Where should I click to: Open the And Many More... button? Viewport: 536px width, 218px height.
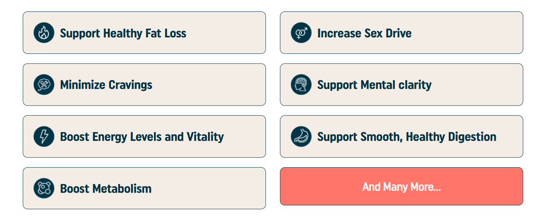click(402, 186)
